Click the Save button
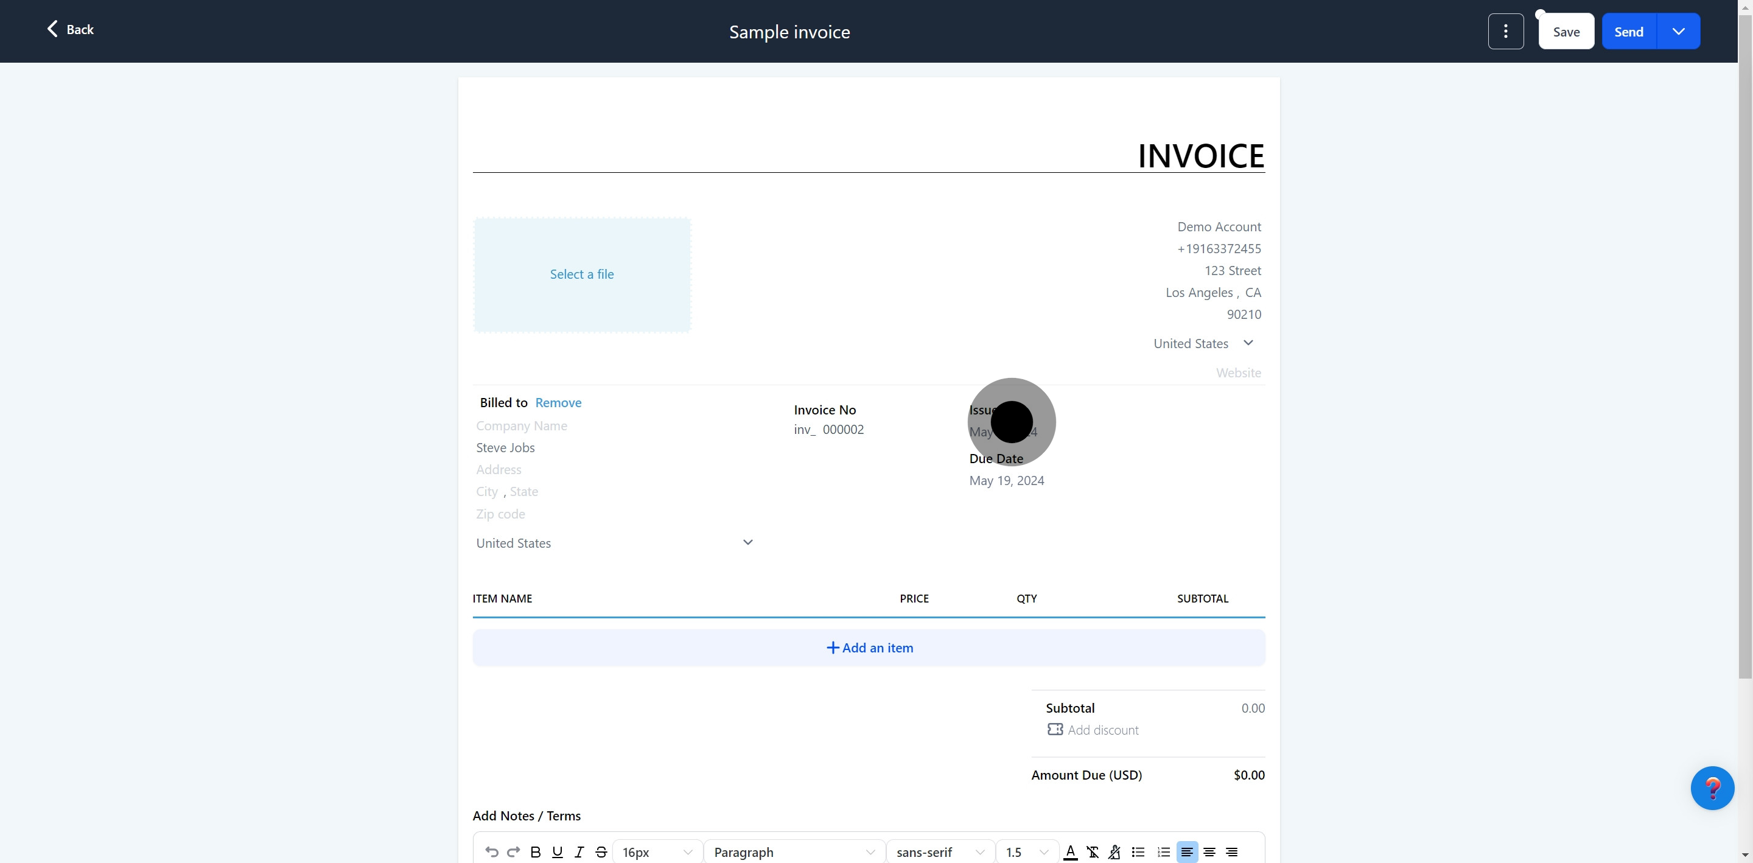The image size is (1753, 863). [1566, 31]
